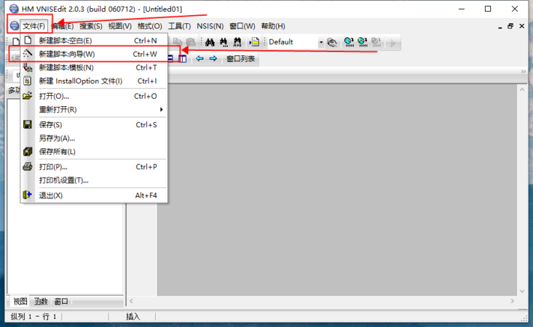Viewport: 533px width, 327px height.
Task: Click the 窗口列表 button
Action: click(x=241, y=59)
